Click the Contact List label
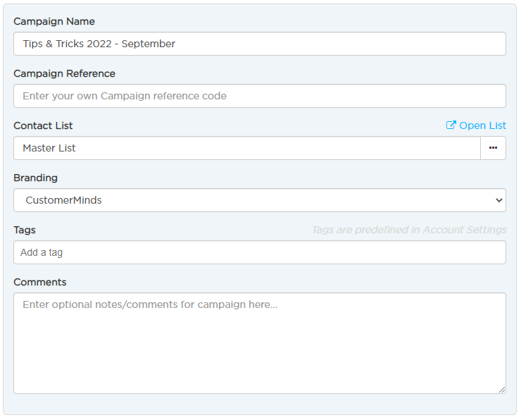The height and width of the screenshot is (420, 521). (43, 125)
